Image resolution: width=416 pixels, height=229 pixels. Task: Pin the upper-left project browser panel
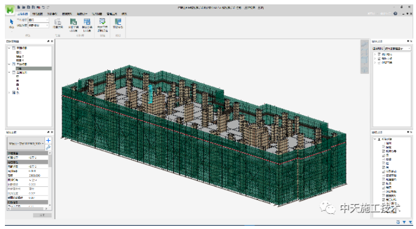48,41
